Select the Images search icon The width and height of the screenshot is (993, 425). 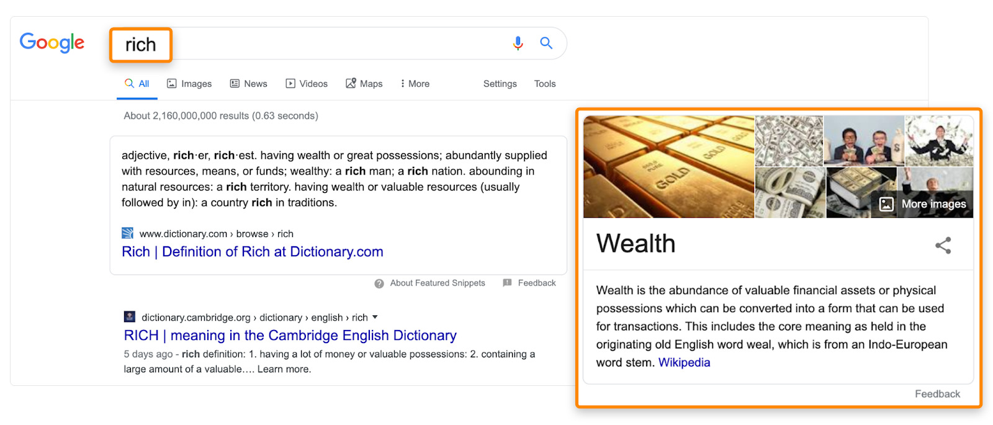(171, 83)
